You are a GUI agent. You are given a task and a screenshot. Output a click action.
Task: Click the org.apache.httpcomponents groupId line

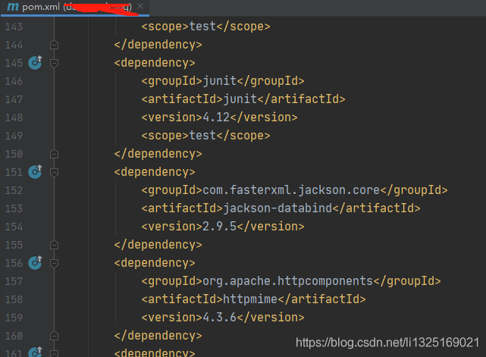coord(291,281)
